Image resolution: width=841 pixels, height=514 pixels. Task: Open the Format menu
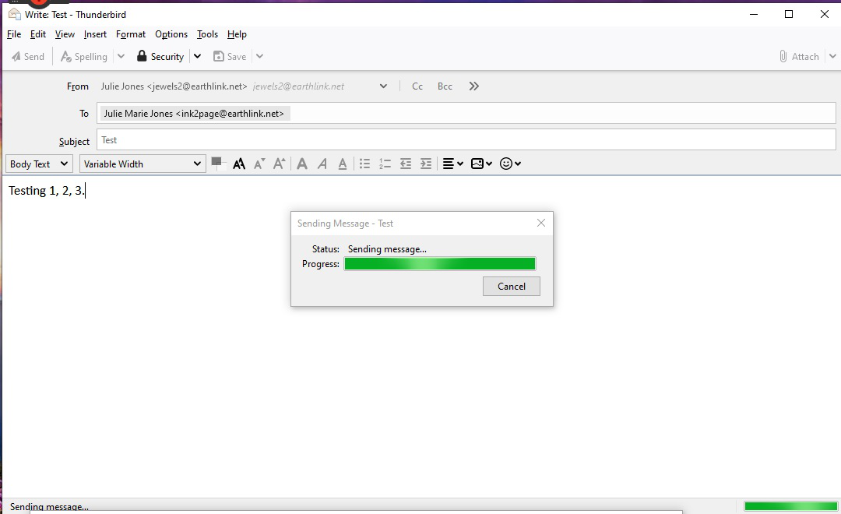pyautogui.click(x=131, y=34)
